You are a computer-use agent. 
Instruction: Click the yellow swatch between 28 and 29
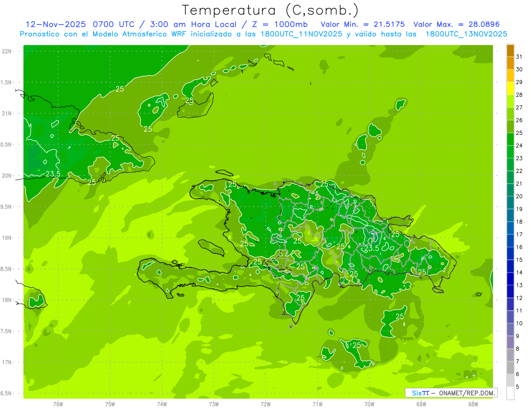pyautogui.click(x=510, y=88)
